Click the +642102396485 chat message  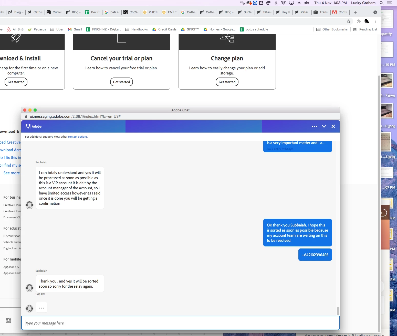click(x=315, y=255)
